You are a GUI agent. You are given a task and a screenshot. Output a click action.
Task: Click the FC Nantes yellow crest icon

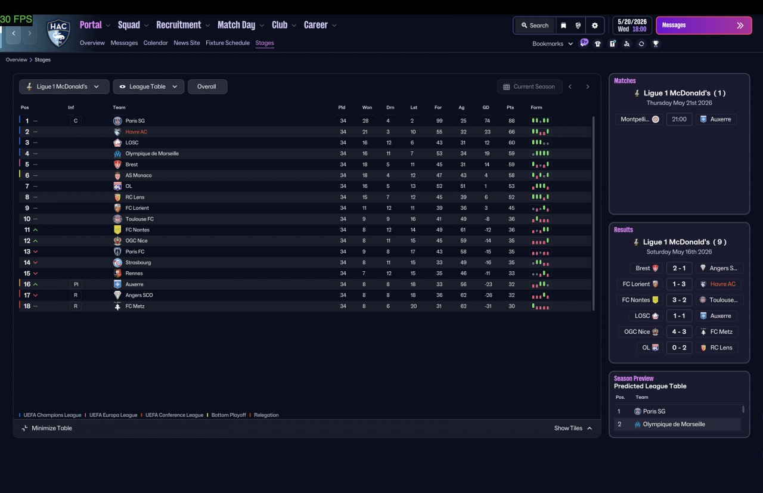click(x=117, y=230)
